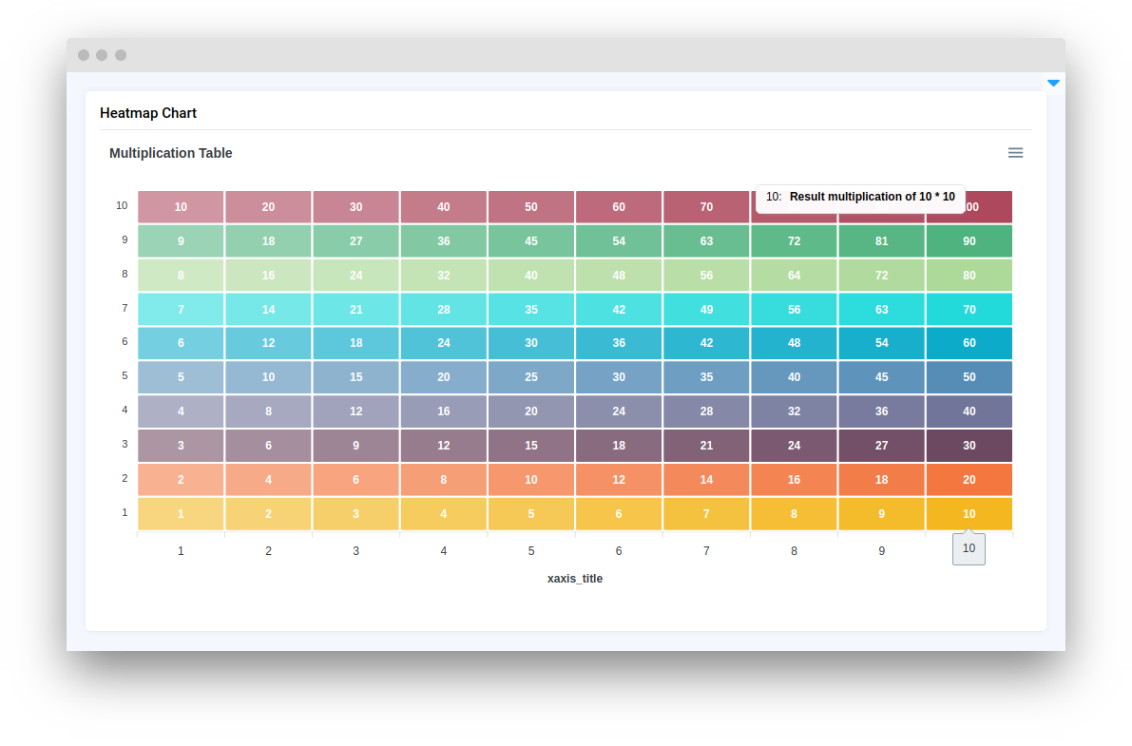Select cell 36 in the blue row 6
The height and width of the screenshot is (746, 1132).
tap(619, 343)
